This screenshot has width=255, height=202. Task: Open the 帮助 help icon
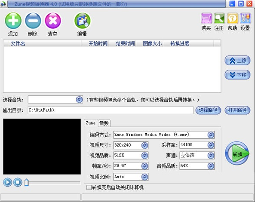pos(232,18)
